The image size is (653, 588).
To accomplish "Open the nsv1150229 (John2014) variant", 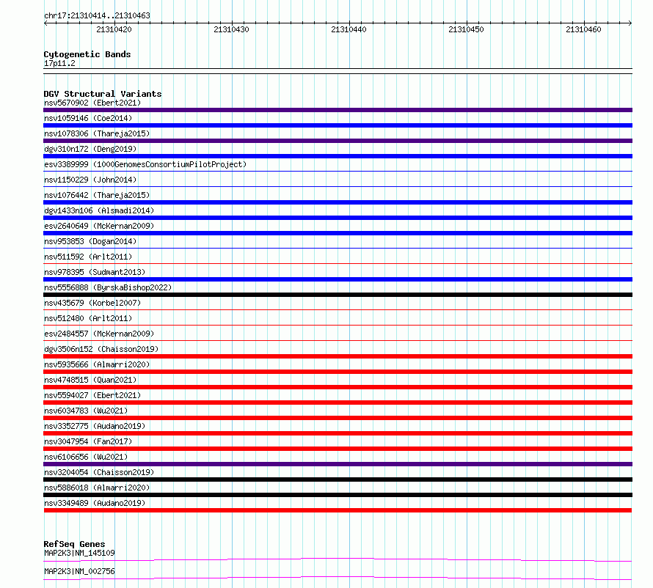I will [x=90, y=180].
